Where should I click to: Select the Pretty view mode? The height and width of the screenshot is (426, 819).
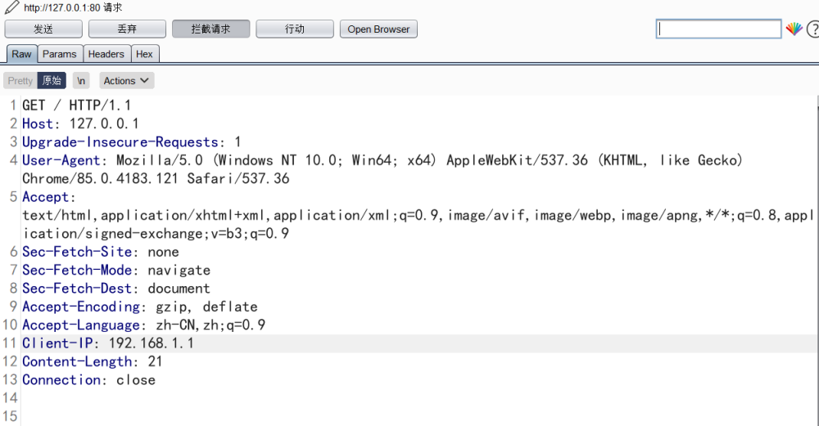pyautogui.click(x=20, y=81)
